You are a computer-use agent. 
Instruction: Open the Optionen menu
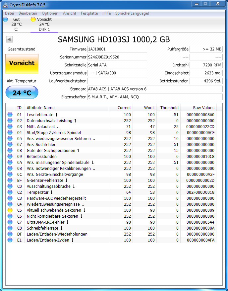pos(50,13)
